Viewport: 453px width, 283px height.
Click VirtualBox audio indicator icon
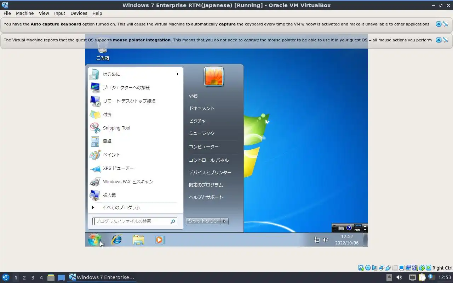tap(374, 268)
